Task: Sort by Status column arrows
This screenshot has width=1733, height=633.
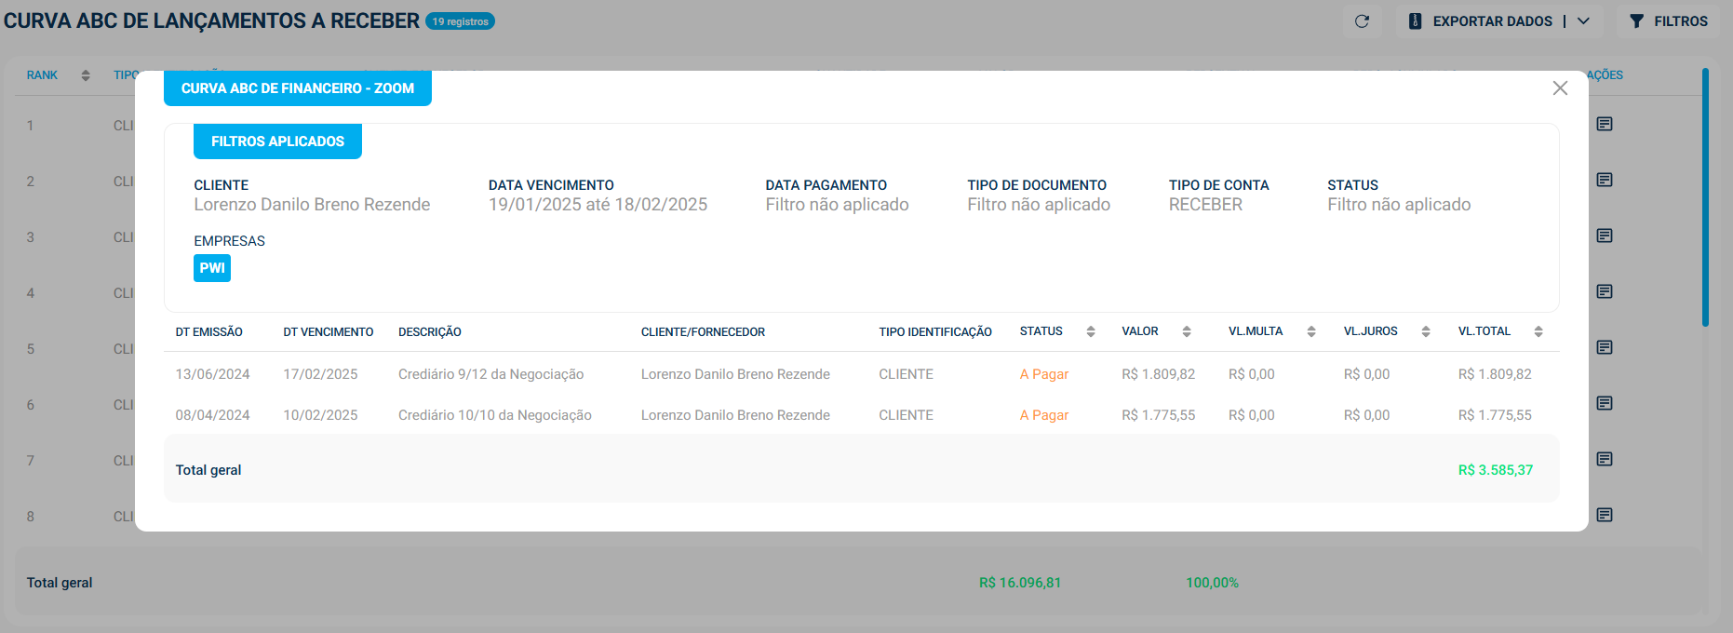Action: (1091, 331)
